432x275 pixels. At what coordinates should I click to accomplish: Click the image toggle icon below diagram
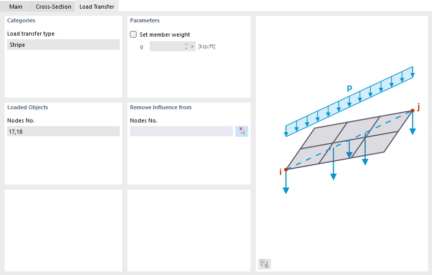(264, 263)
